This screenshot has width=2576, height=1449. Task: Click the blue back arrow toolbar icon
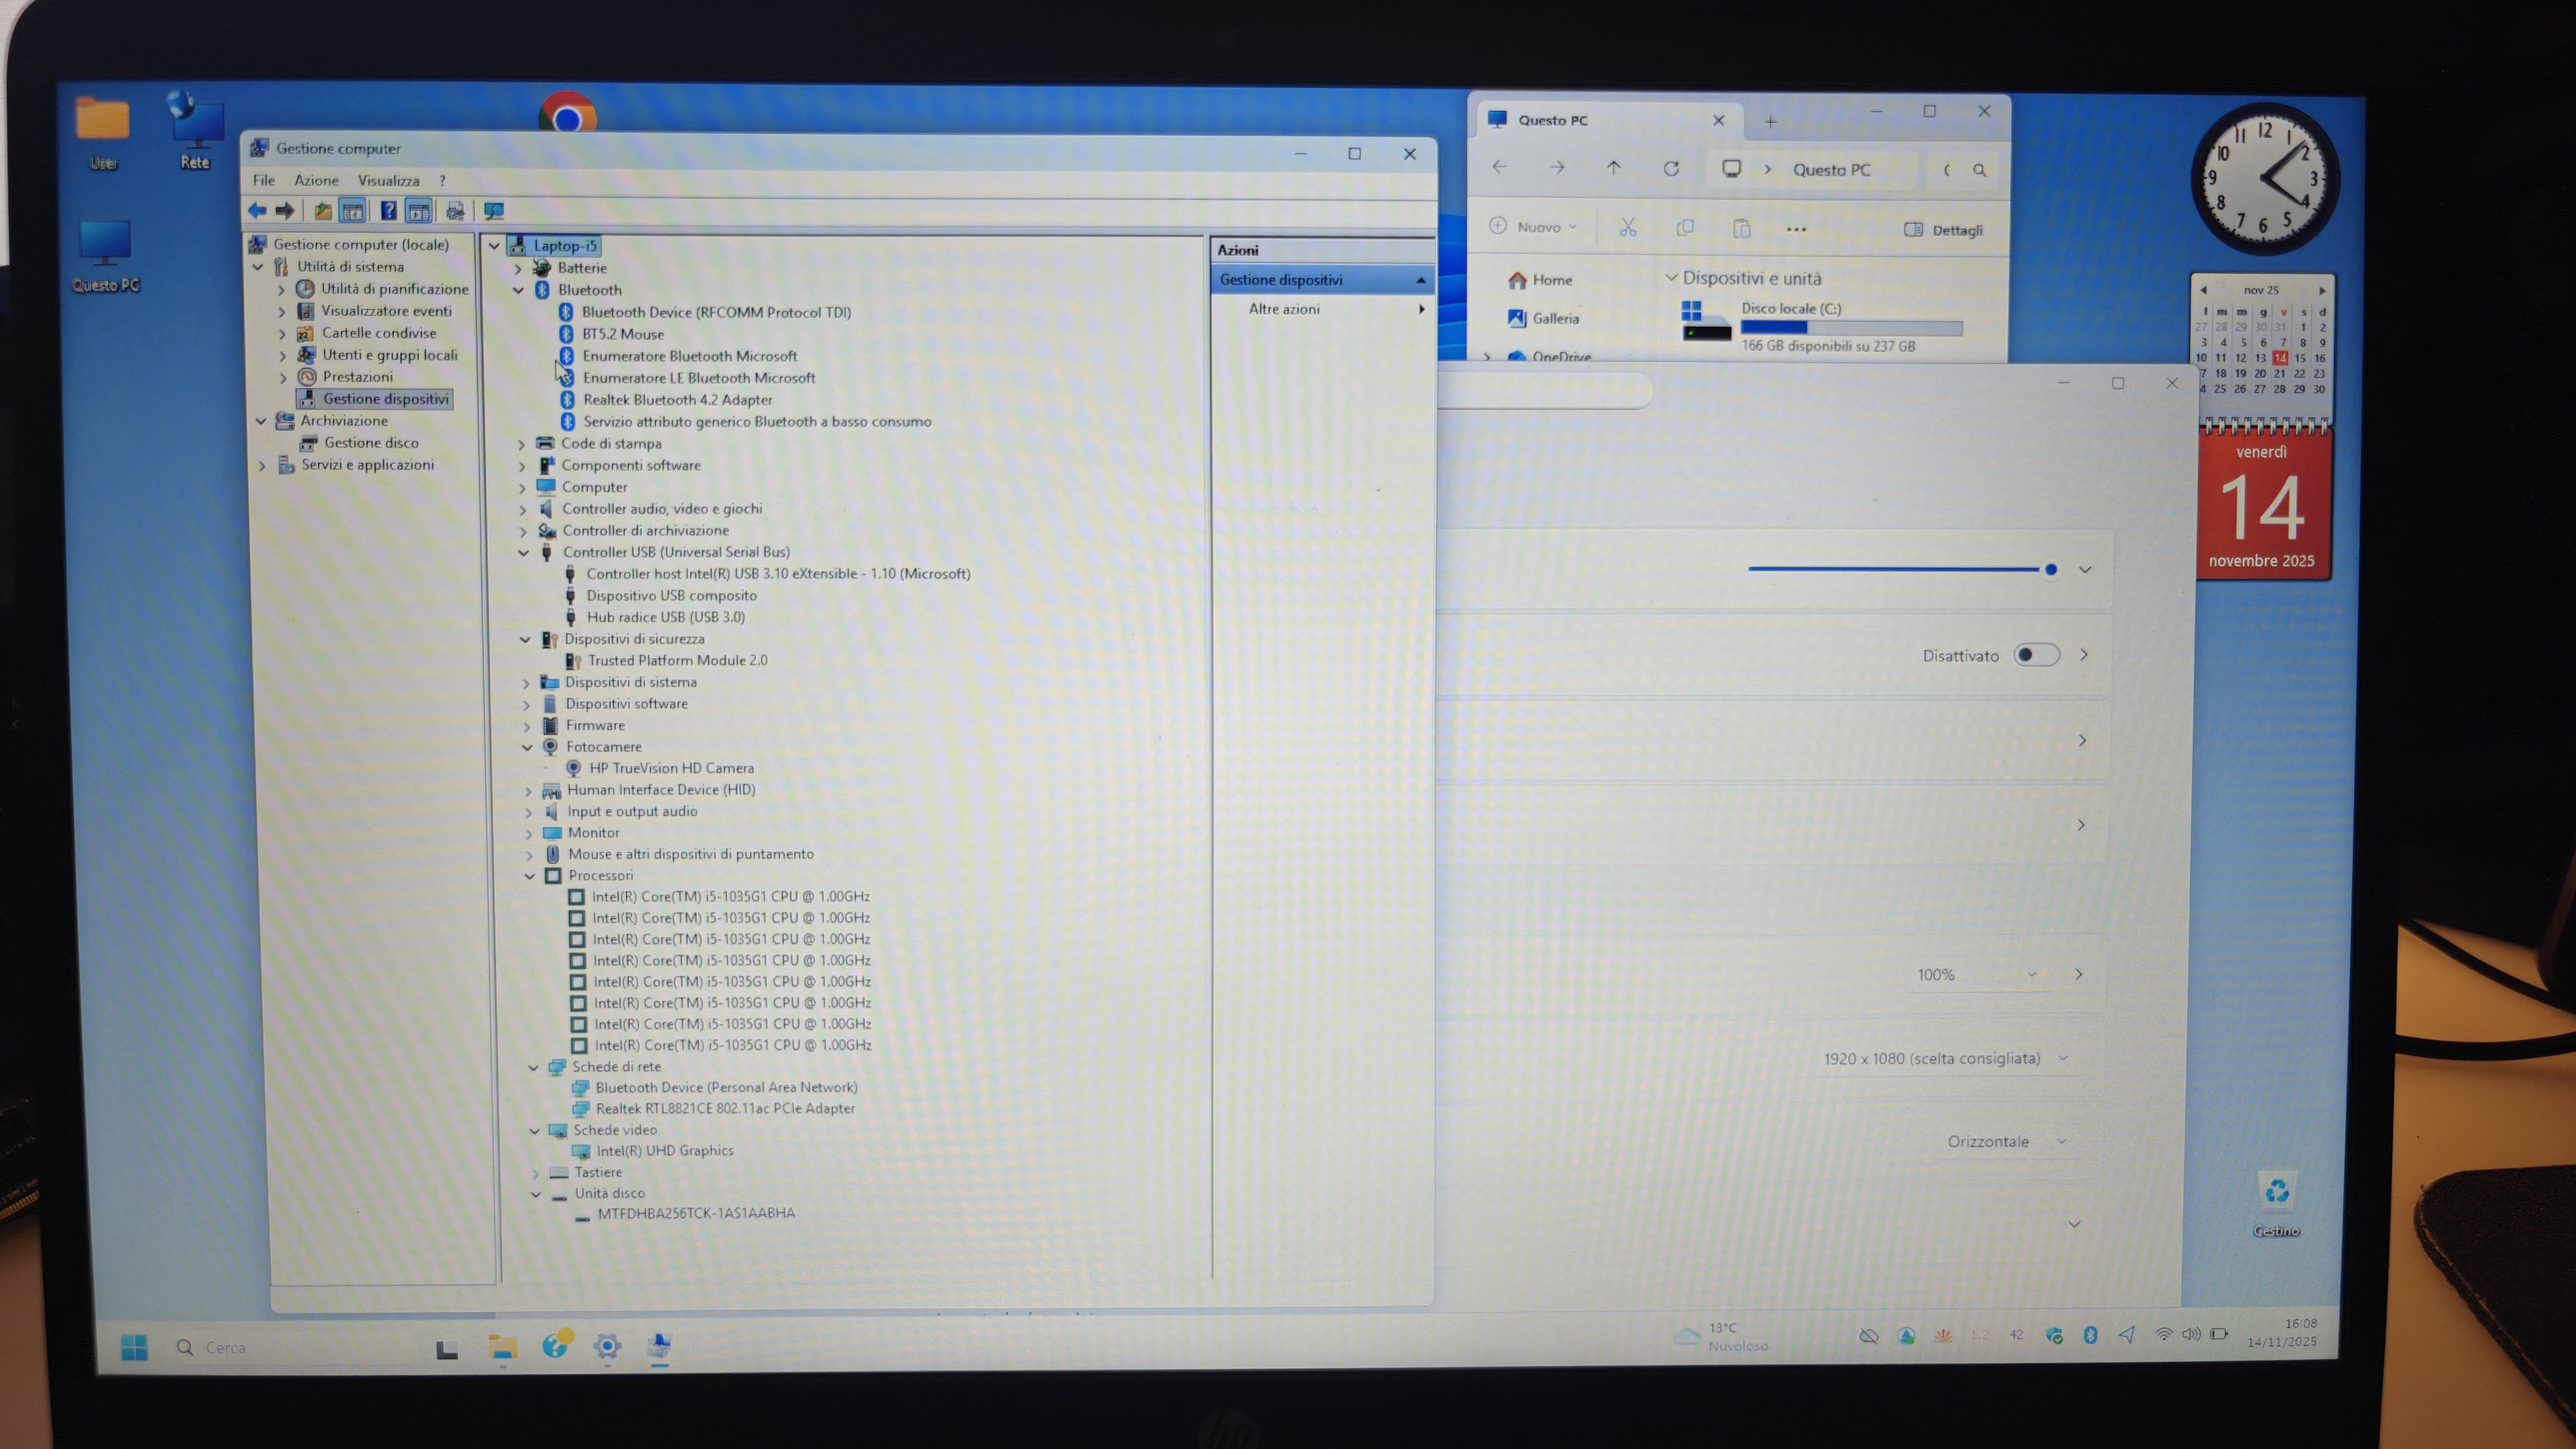point(257,211)
